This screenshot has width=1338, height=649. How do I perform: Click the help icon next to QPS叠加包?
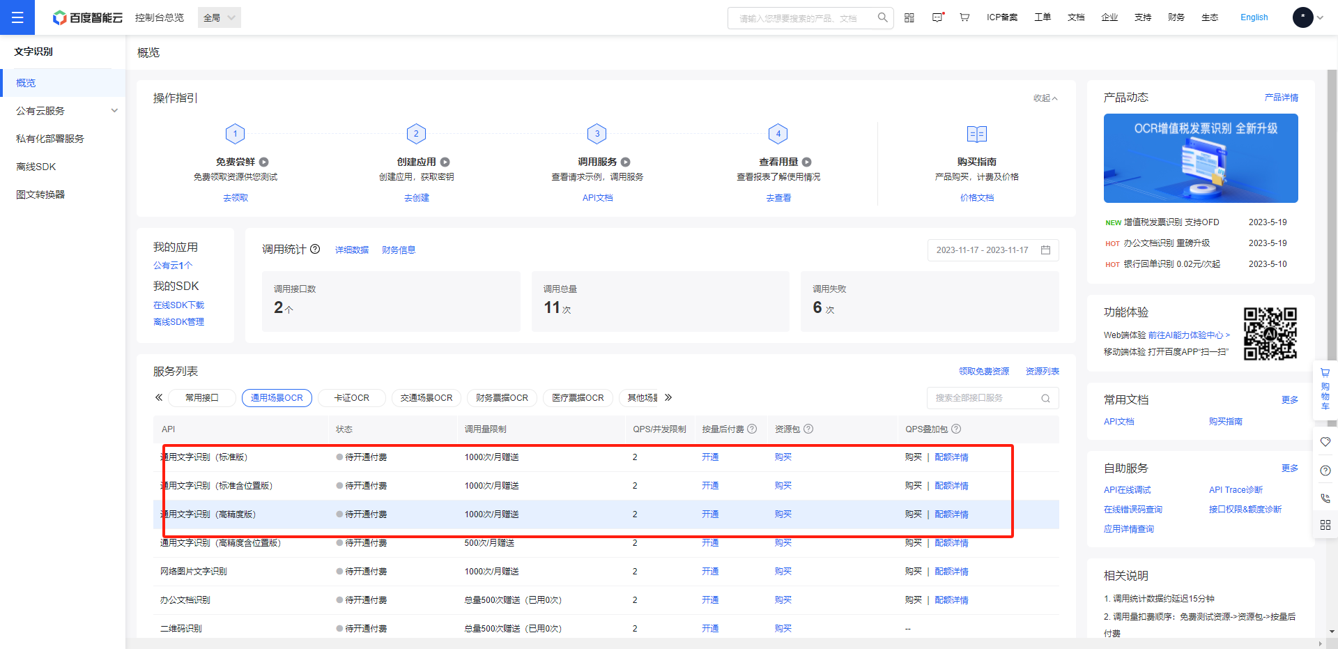click(x=956, y=429)
